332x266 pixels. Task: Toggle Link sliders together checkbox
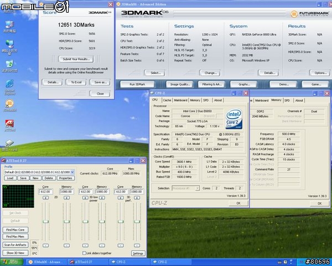coord(84,253)
